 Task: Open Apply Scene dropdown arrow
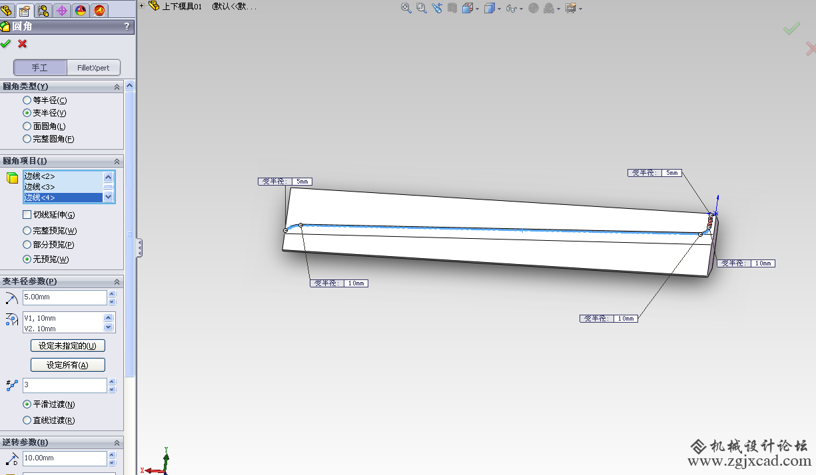click(559, 9)
